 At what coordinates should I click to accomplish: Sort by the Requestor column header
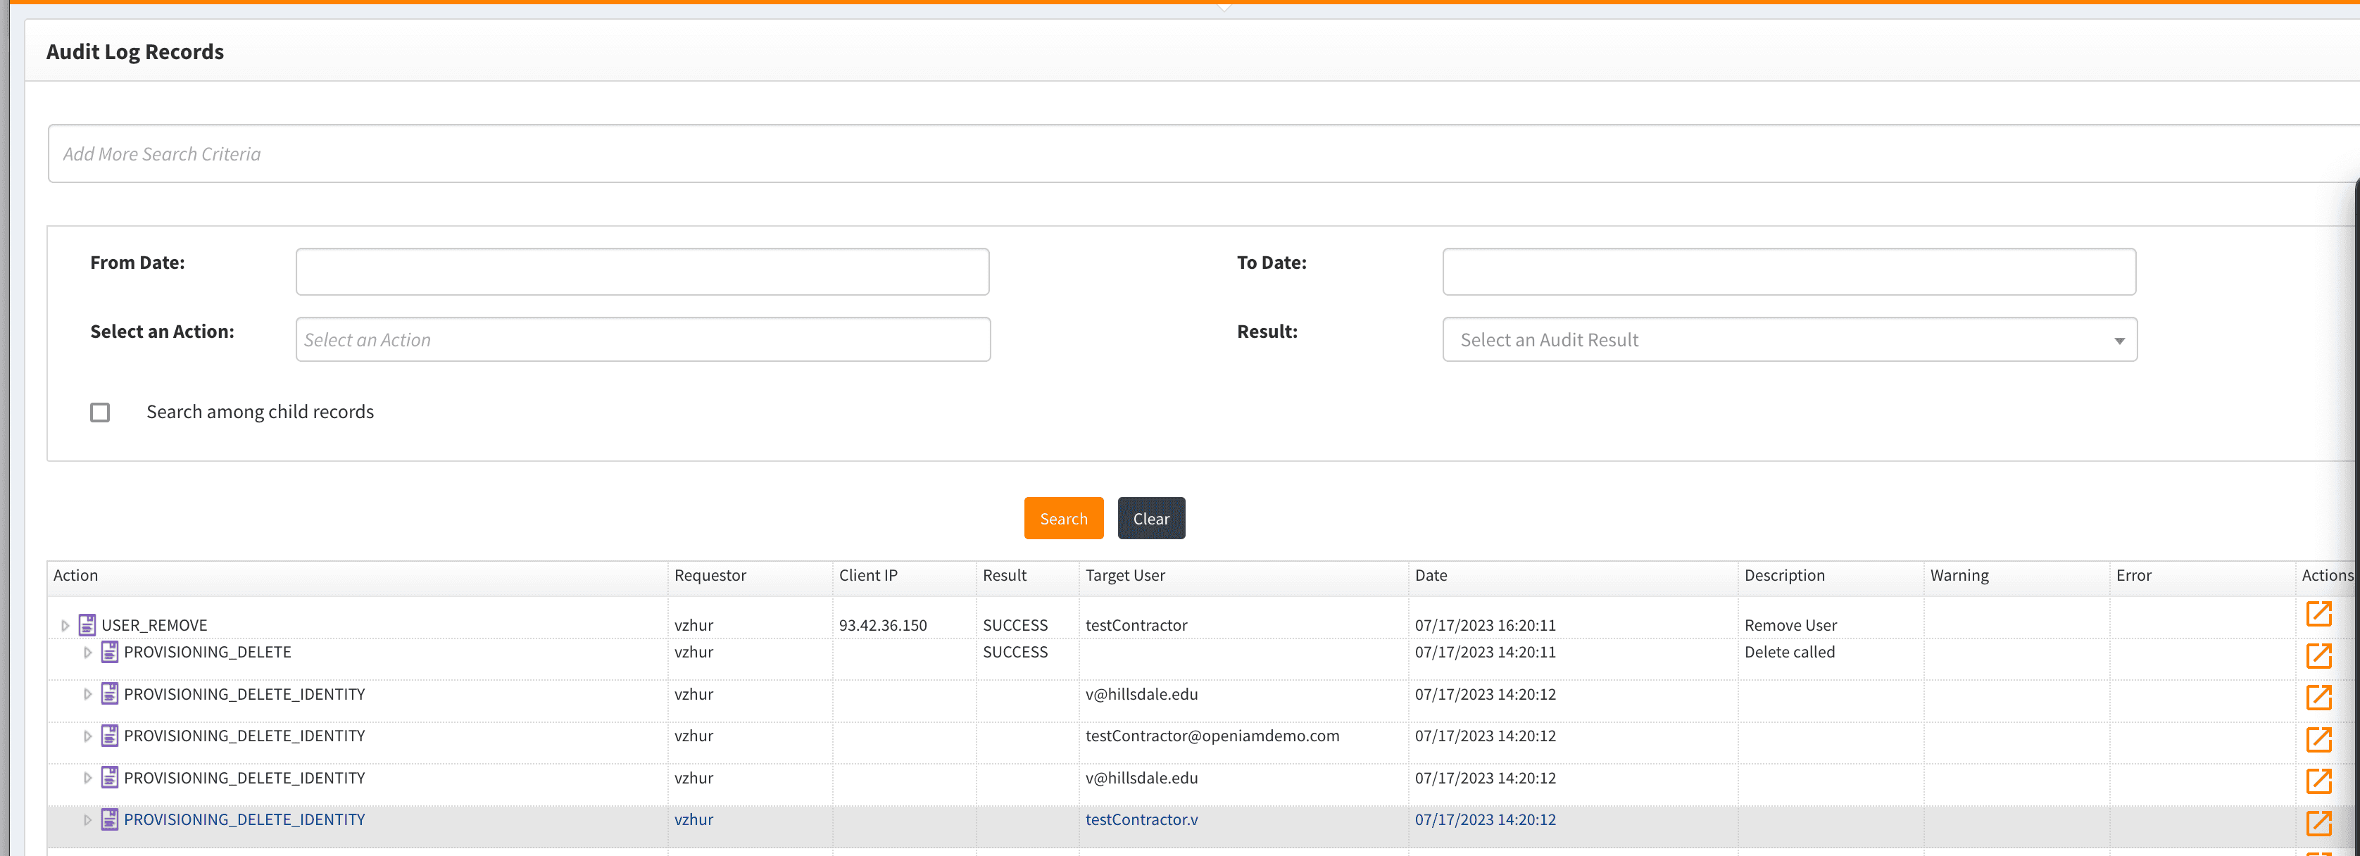pos(710,576)
